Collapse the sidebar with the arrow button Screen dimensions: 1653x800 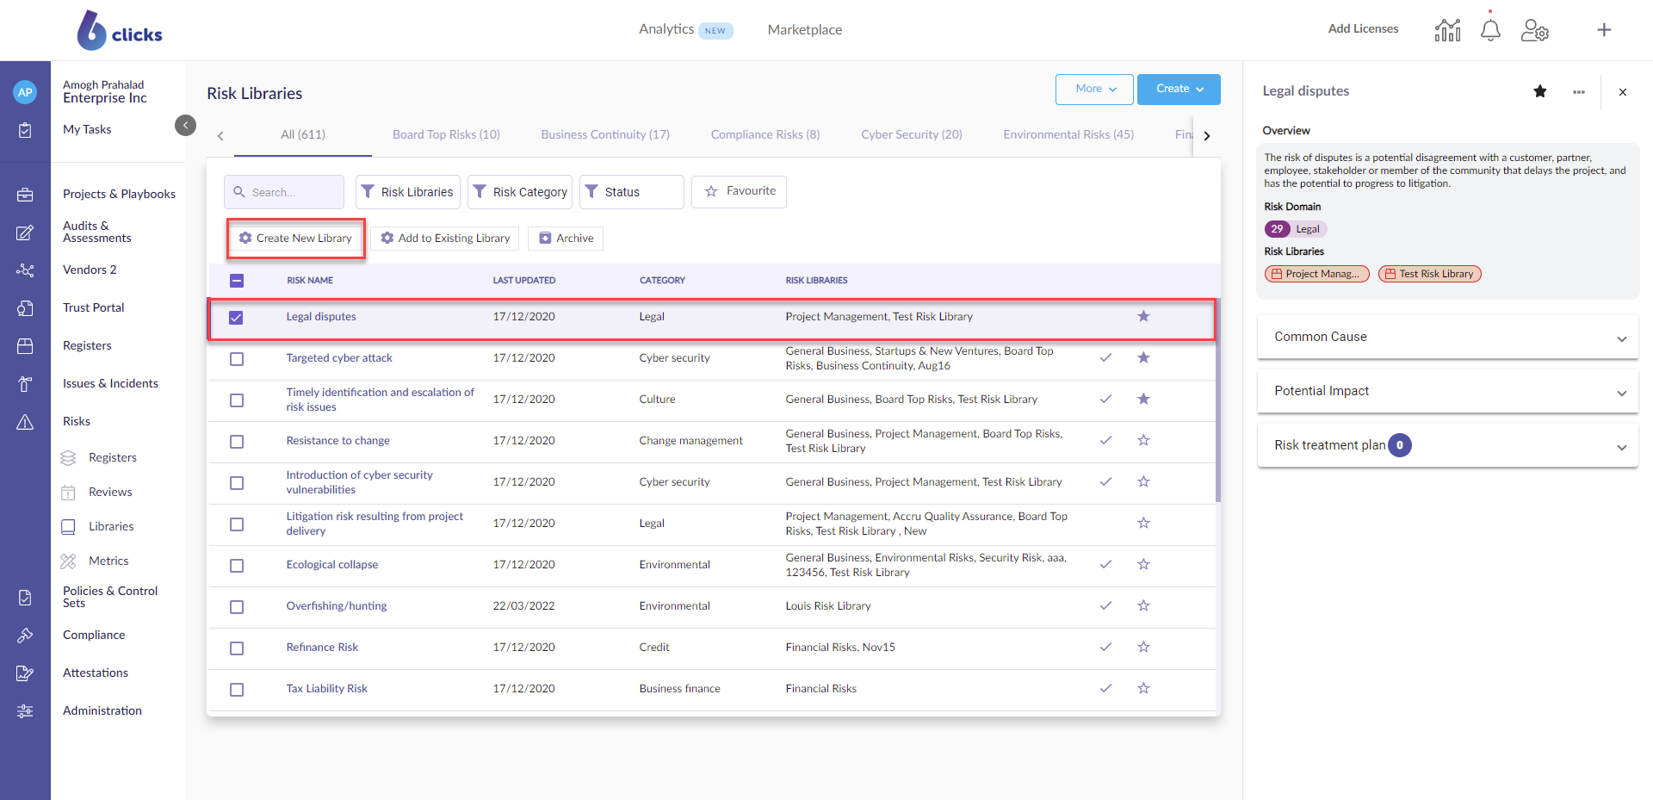[185, 126]
